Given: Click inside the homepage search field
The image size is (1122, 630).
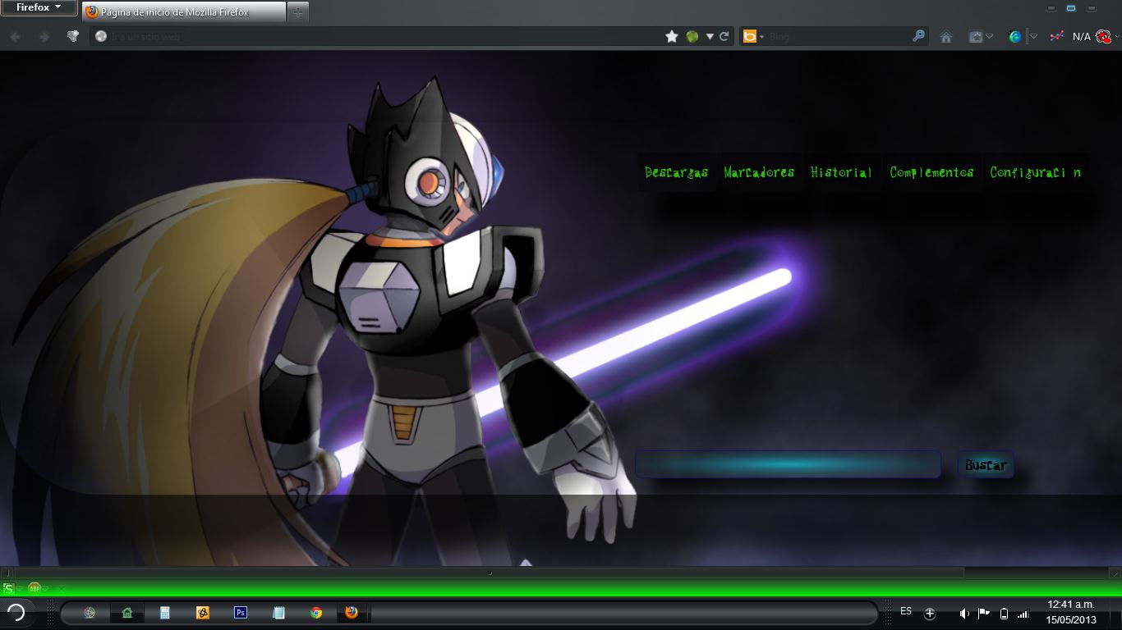Looking at the screenshot, I should point(787,464).
